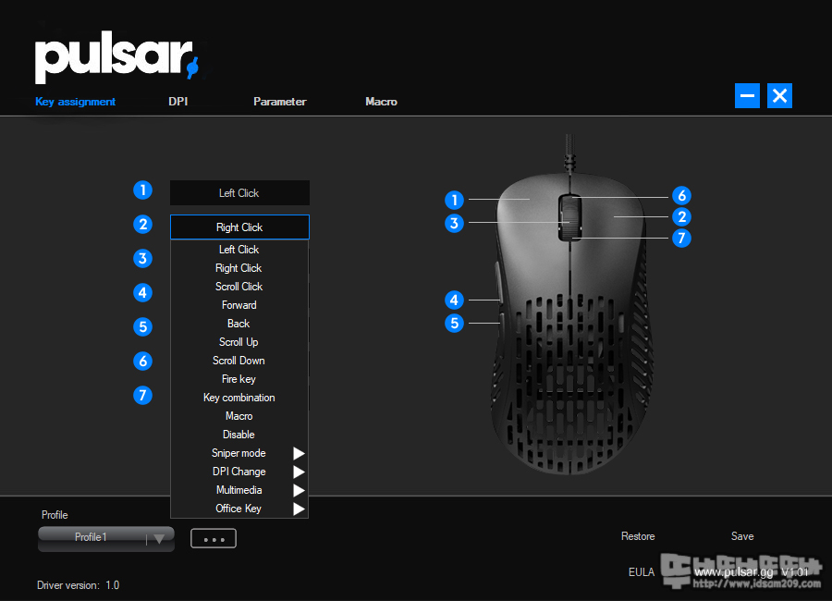Click Save to store settings
Screen dimensions: 832x601
point(742,536)
